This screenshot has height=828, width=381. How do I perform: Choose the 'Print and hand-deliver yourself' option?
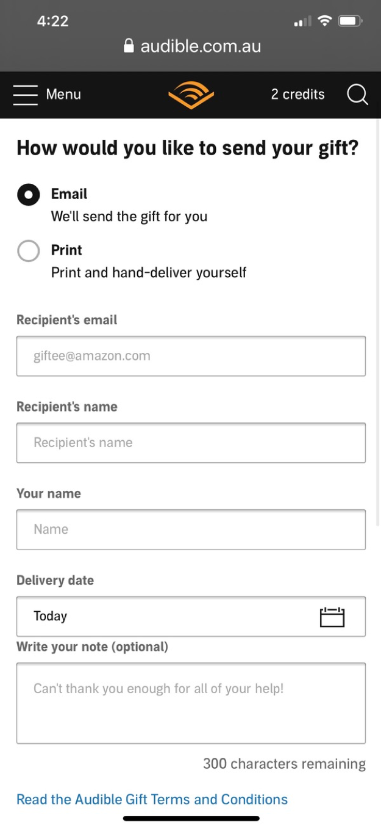coord(149,272)
